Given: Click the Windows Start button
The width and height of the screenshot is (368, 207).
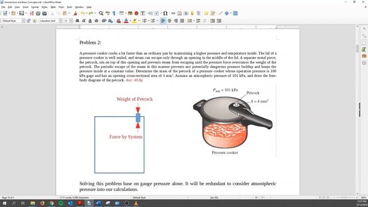Looking at the screenshot, I should coord(5,203).
